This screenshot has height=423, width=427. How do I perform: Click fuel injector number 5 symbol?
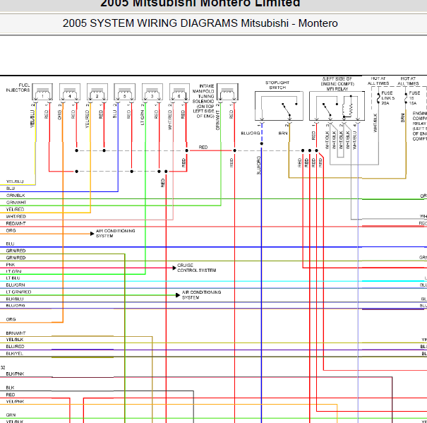pos(125,93)
